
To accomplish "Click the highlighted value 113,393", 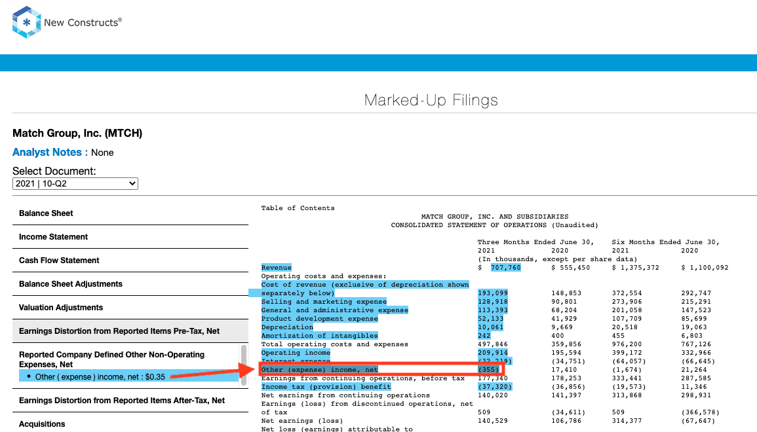I will tap(492, 310).
